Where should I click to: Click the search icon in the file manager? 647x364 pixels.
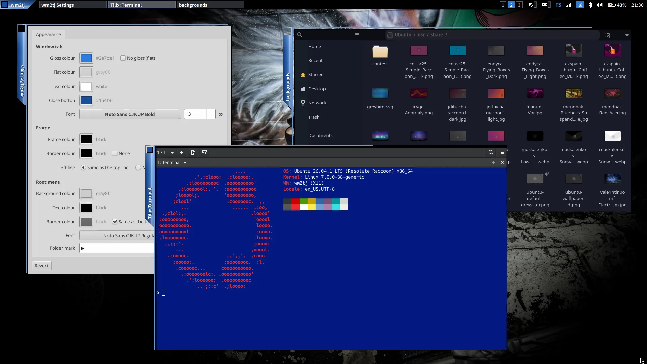tap(300, 35)
